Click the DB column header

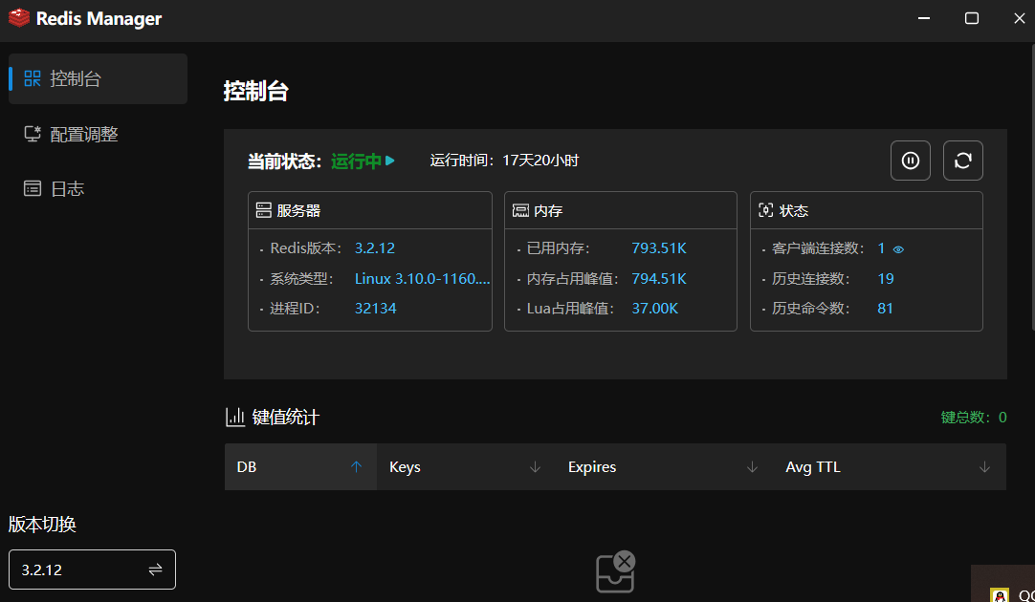pyautogui.click(x=300, y=467)
